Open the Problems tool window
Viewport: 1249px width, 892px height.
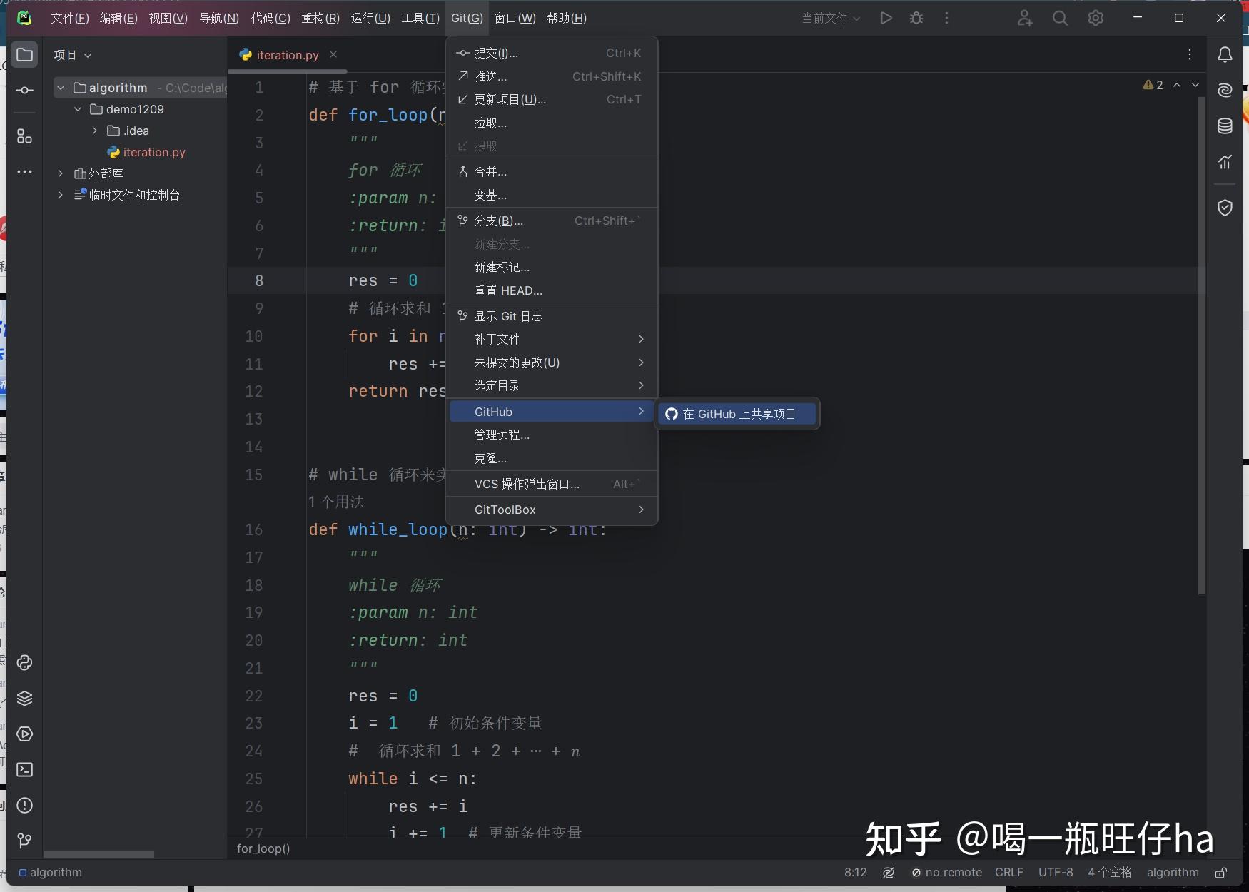pos(25,805)
